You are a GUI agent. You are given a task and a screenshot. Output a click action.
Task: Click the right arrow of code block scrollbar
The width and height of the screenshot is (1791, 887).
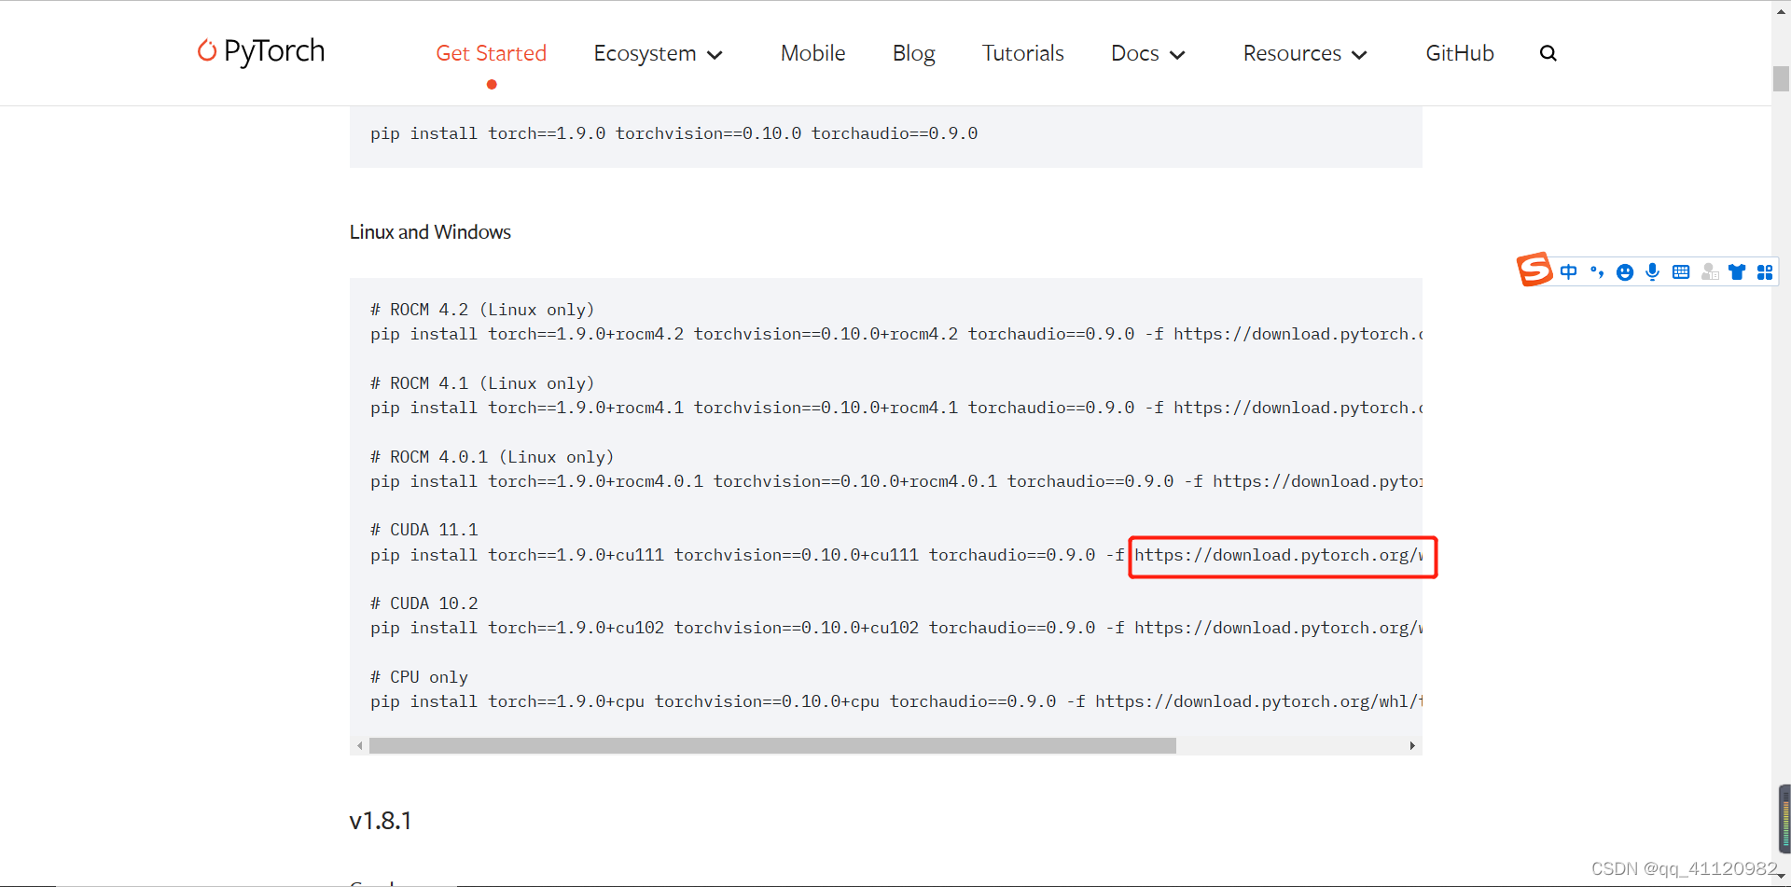coord(1412,745)
